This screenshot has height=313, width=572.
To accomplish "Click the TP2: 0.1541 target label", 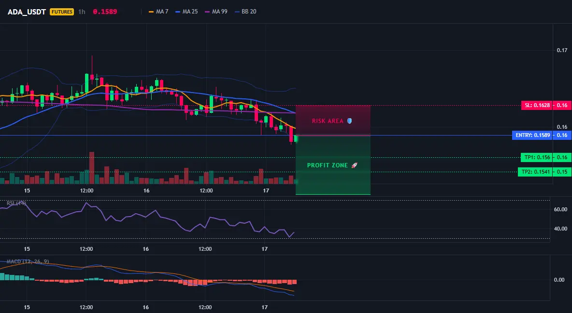I will [x=535, y=172].
